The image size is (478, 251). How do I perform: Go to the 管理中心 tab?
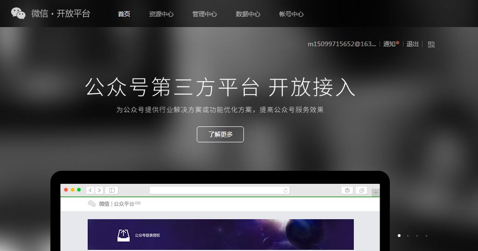click(205, 14)
